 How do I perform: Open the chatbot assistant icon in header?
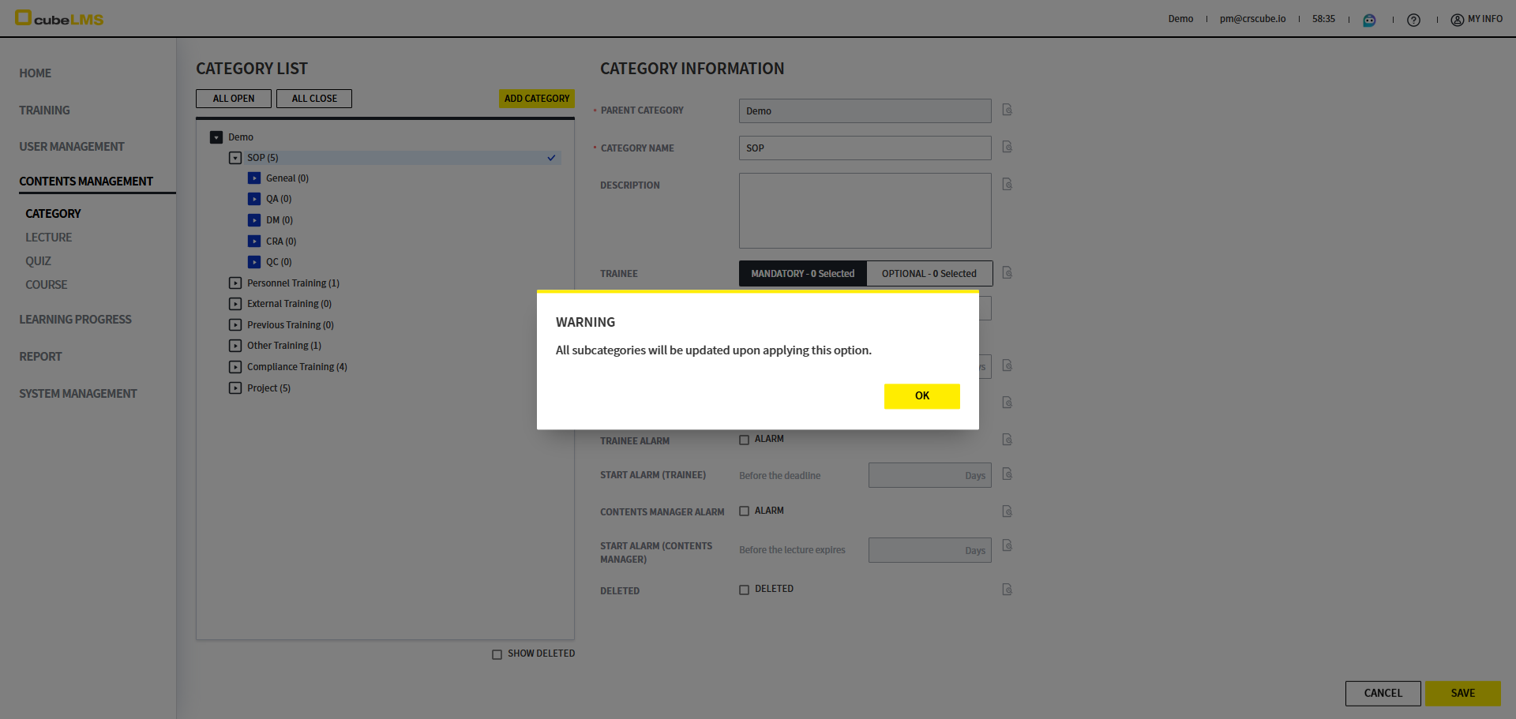pyautogui.click(x=1369, y=20)
